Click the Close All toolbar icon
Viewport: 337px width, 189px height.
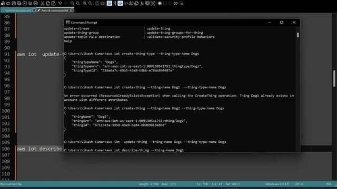[x=30, y=4]
